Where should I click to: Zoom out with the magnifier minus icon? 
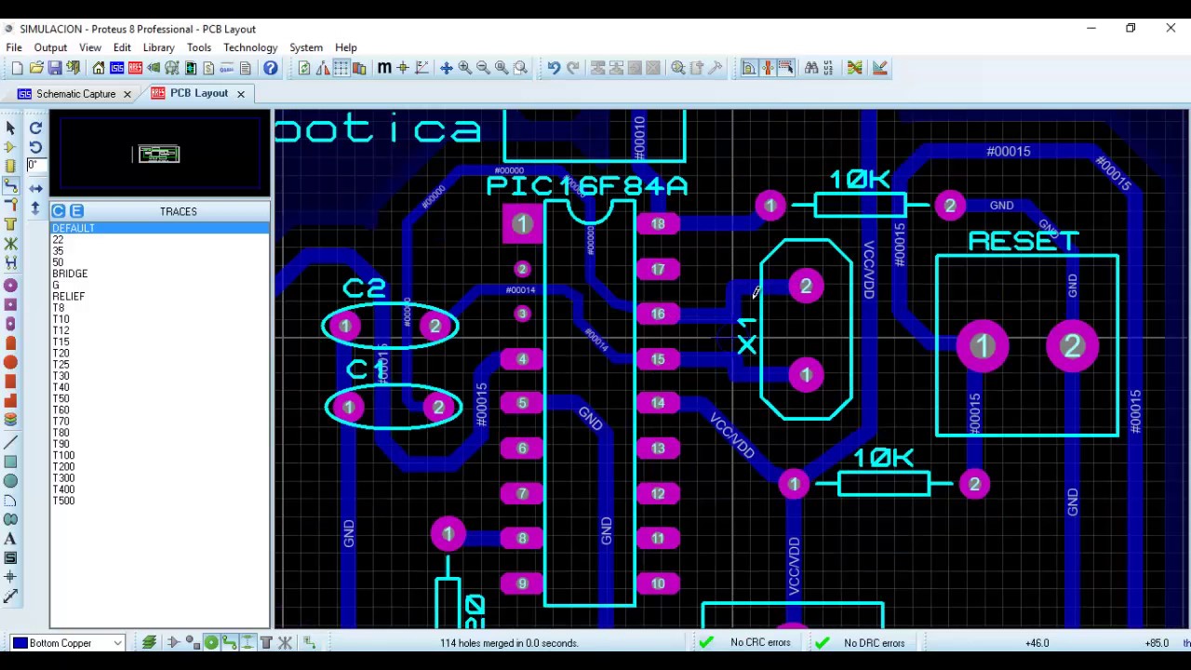(x=483, y=68)
